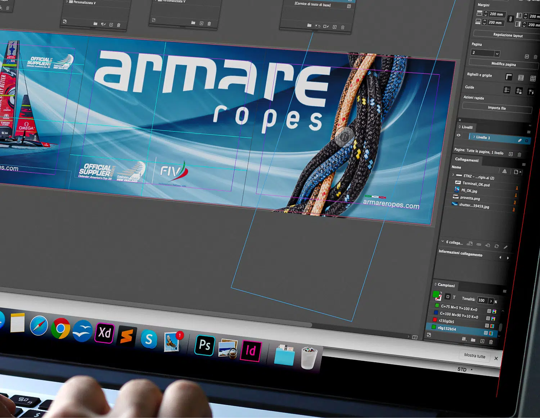Toggle document grid icon in Righelli e griglie

coord(533,78)
